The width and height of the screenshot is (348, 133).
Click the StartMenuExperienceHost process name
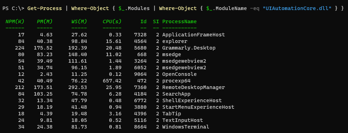[x=198, y=107]
